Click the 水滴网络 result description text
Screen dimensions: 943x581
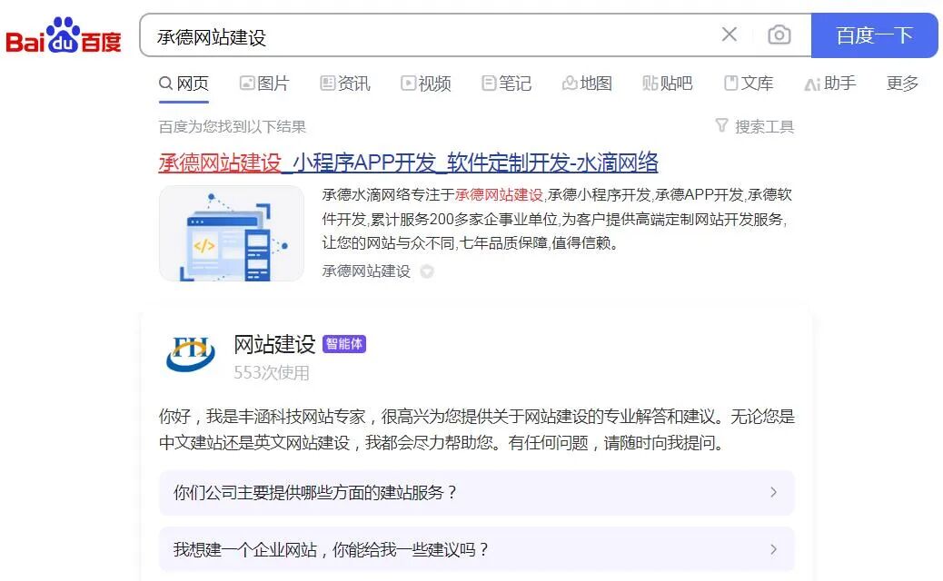(557, 219)
